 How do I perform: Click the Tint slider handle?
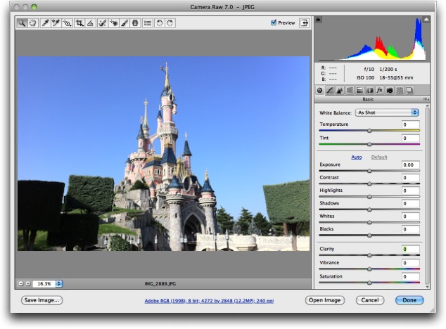click(x=369, y=144)
